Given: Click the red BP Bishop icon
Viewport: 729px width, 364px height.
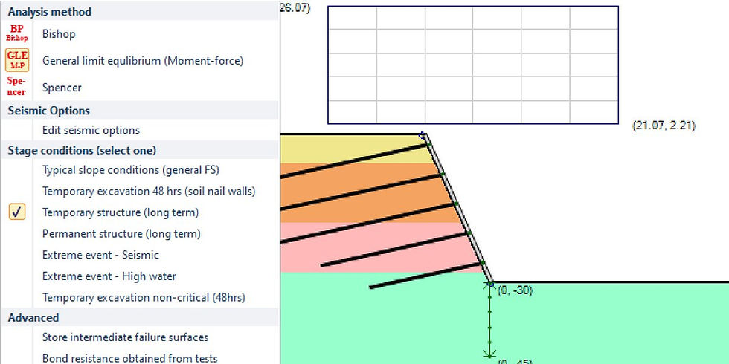Looking at the screenshot, I should 16,33.
